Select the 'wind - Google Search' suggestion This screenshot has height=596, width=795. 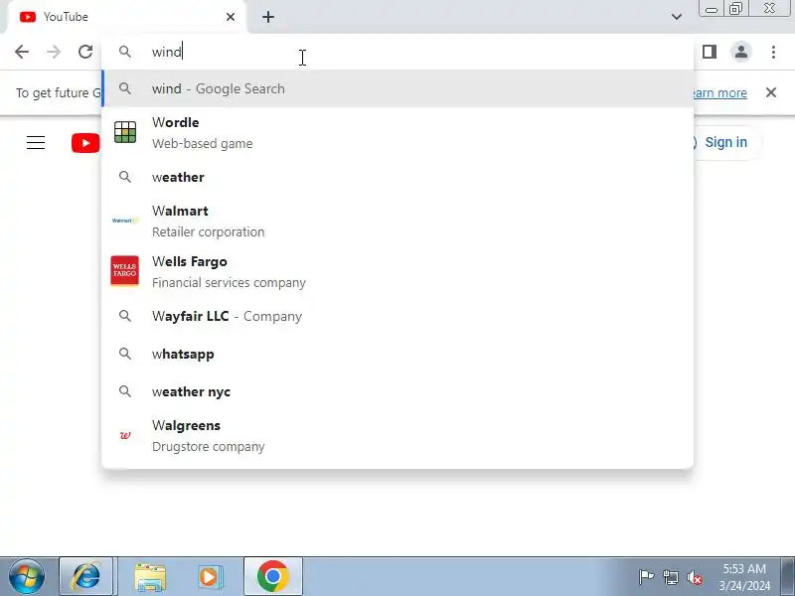[x=397, y=88]
